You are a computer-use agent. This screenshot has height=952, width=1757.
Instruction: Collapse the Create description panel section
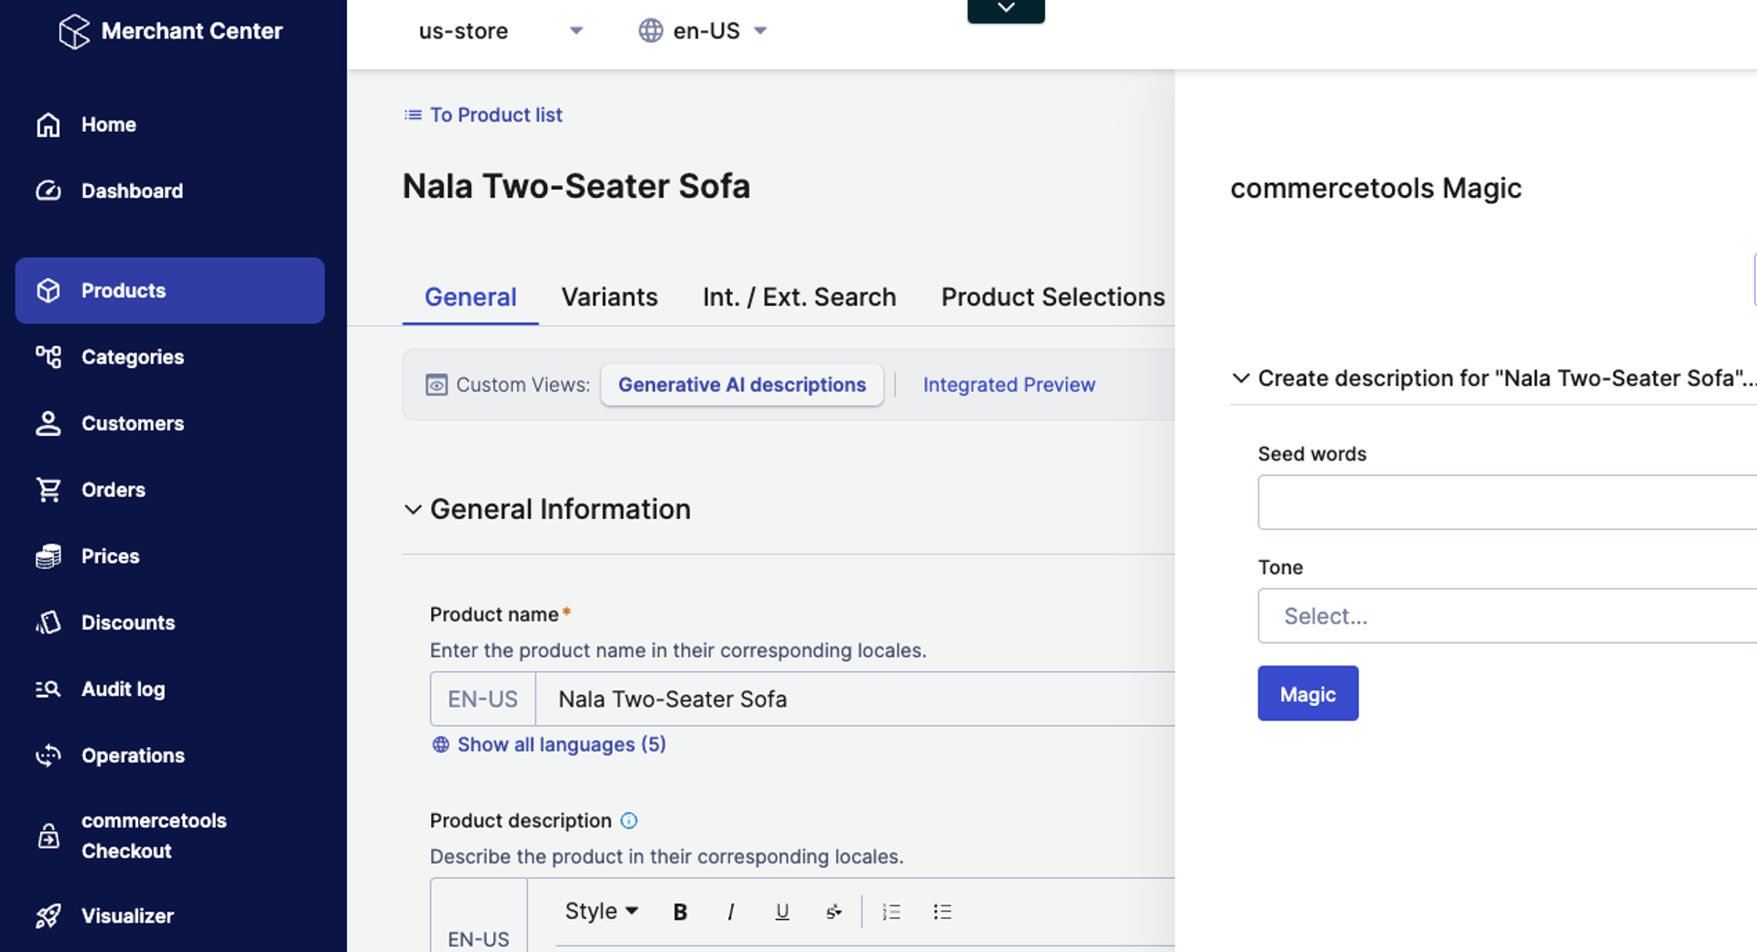tap(1241, 379)
